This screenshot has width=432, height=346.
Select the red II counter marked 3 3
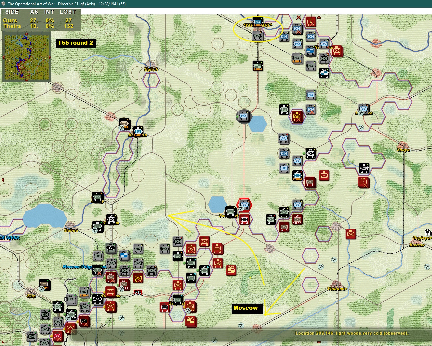(178, 285)
